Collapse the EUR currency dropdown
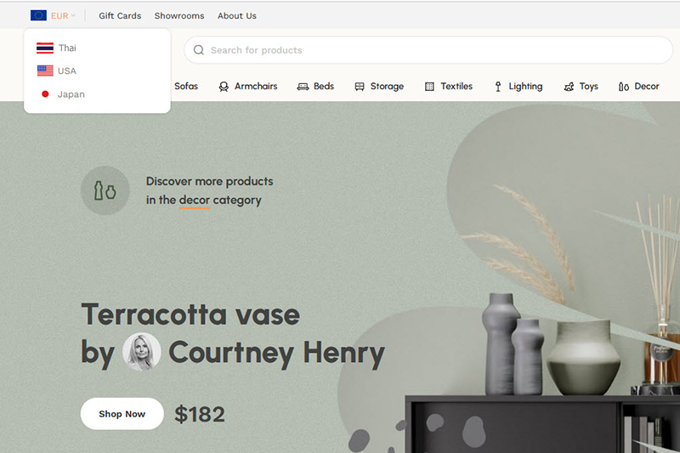 click(63, 15)
